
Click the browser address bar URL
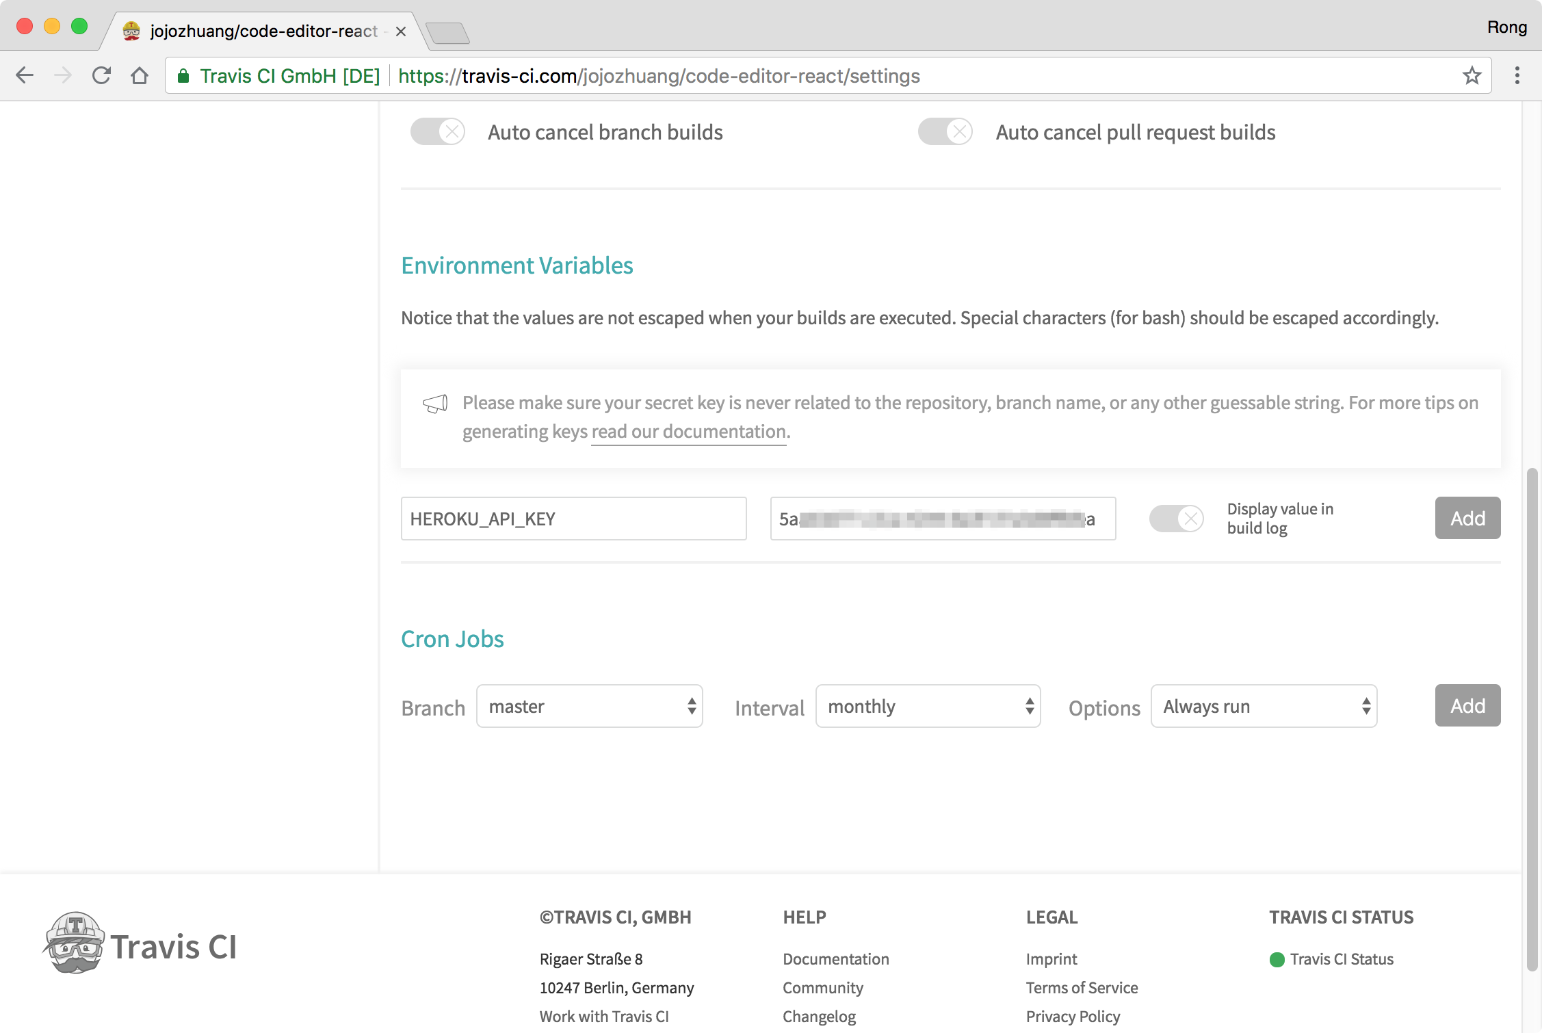(659, 76)
